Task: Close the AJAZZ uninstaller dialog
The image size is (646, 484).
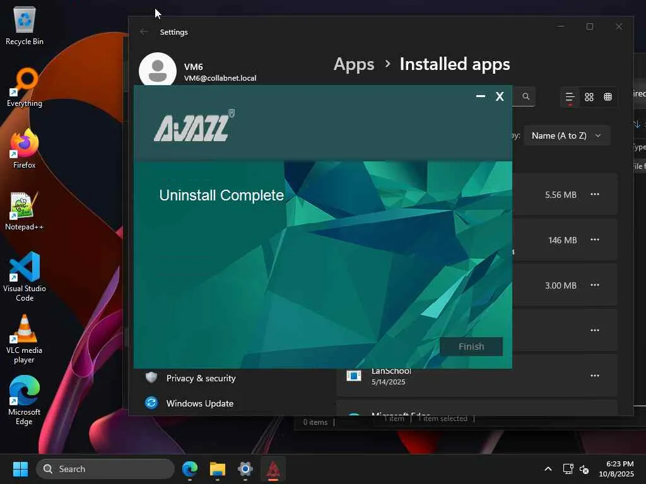Action: tap(500, 96)
